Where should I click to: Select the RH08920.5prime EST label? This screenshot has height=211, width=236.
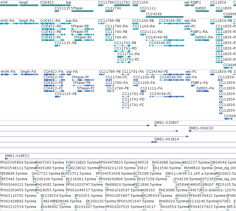pos(120,185)
